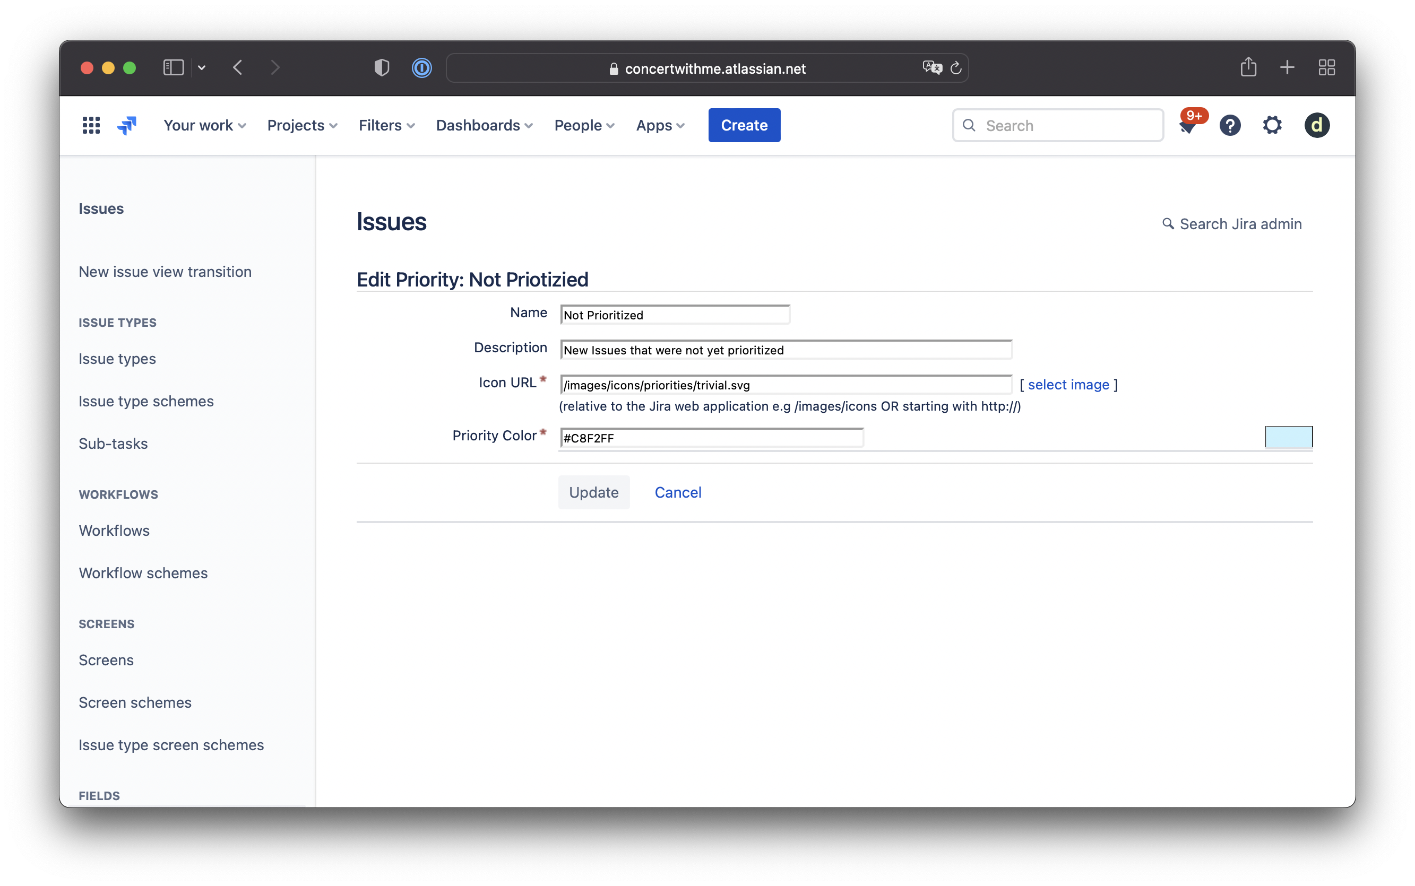Open Workflows in left sidebar
The width and height of the screenshot is (1415, 886).
click(114, 530)
